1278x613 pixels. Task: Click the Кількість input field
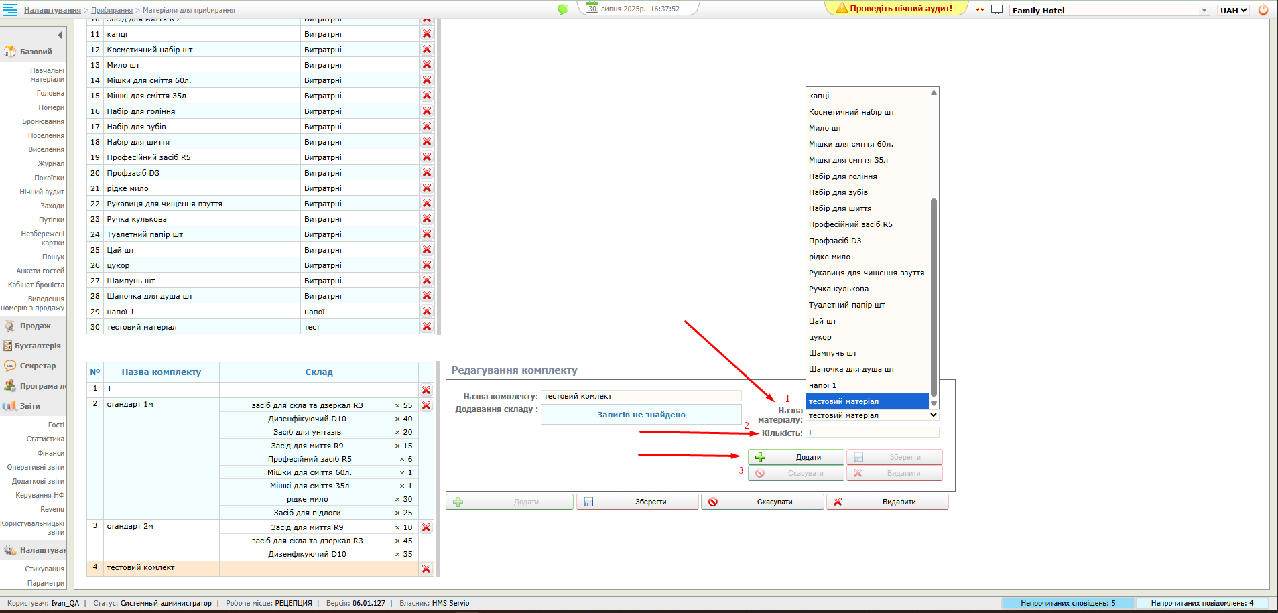coord(871,433)
